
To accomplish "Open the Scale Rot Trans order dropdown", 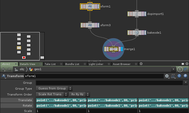I will (x=52, y=94).
